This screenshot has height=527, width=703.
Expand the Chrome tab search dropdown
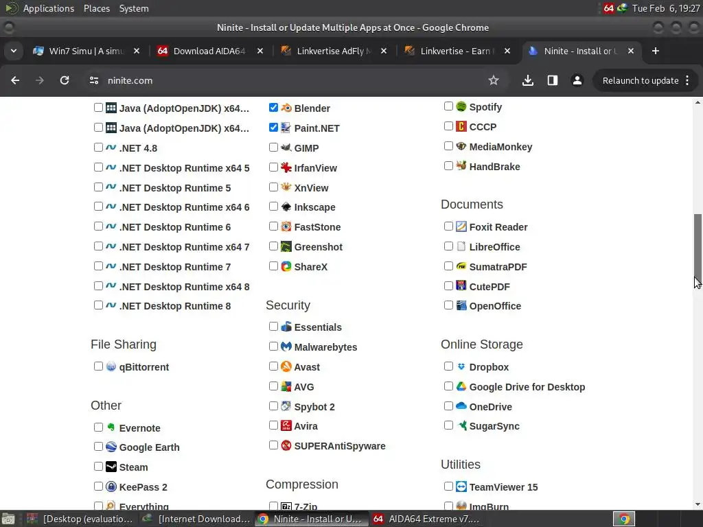click(14, 51)
